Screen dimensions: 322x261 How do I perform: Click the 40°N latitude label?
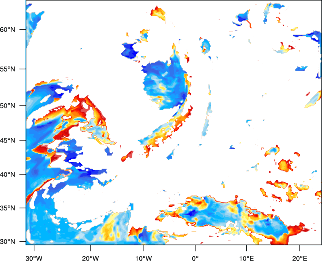pos(8,175)
